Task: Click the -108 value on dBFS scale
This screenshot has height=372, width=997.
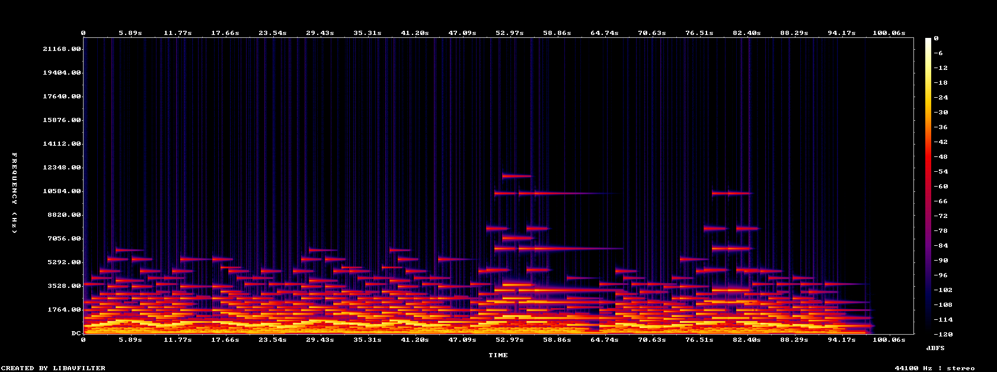Action: click(x=942, y=305)
